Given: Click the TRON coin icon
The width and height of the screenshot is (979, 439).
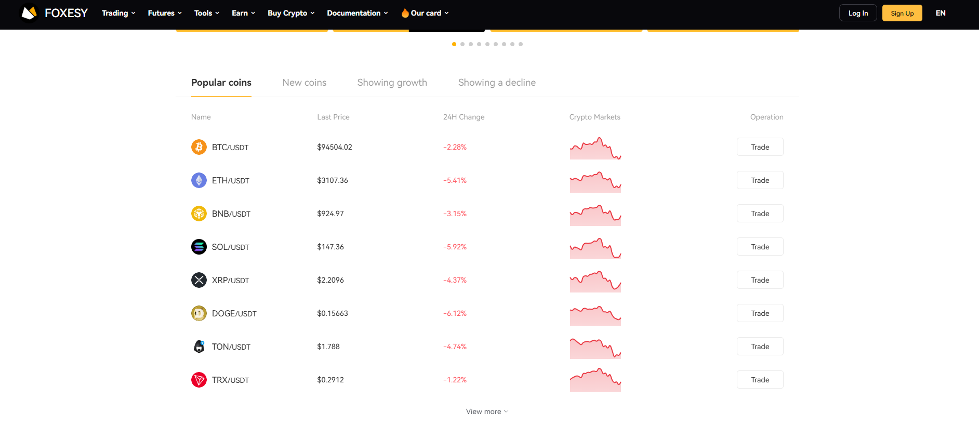Looking at the screenshot, I should [199, 380].
